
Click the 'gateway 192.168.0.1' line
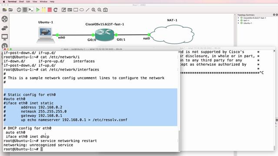click(x=42, y=116)
